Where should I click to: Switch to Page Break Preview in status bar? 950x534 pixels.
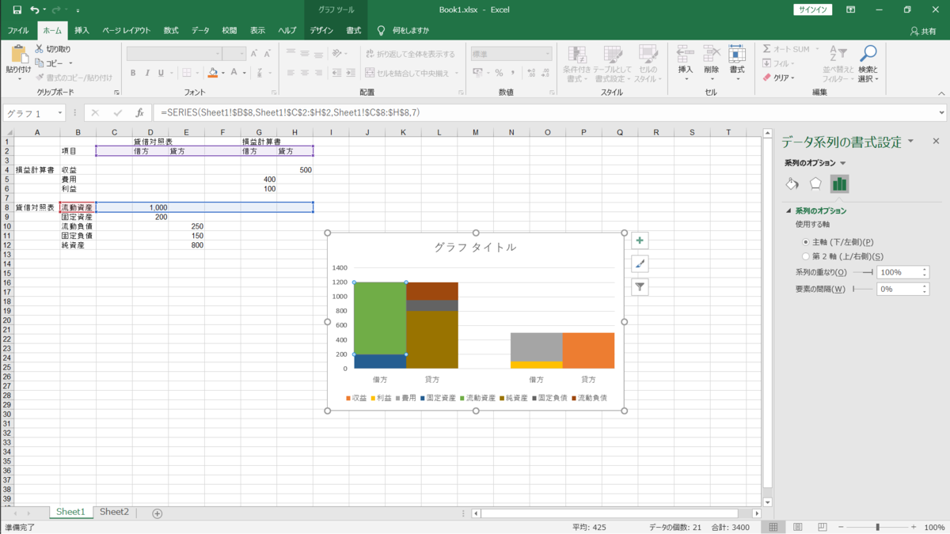(x=823, y=527)
